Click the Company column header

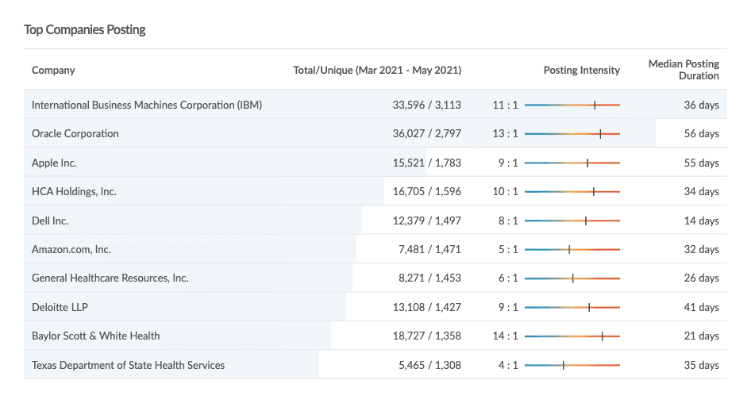tap(53, 70)
